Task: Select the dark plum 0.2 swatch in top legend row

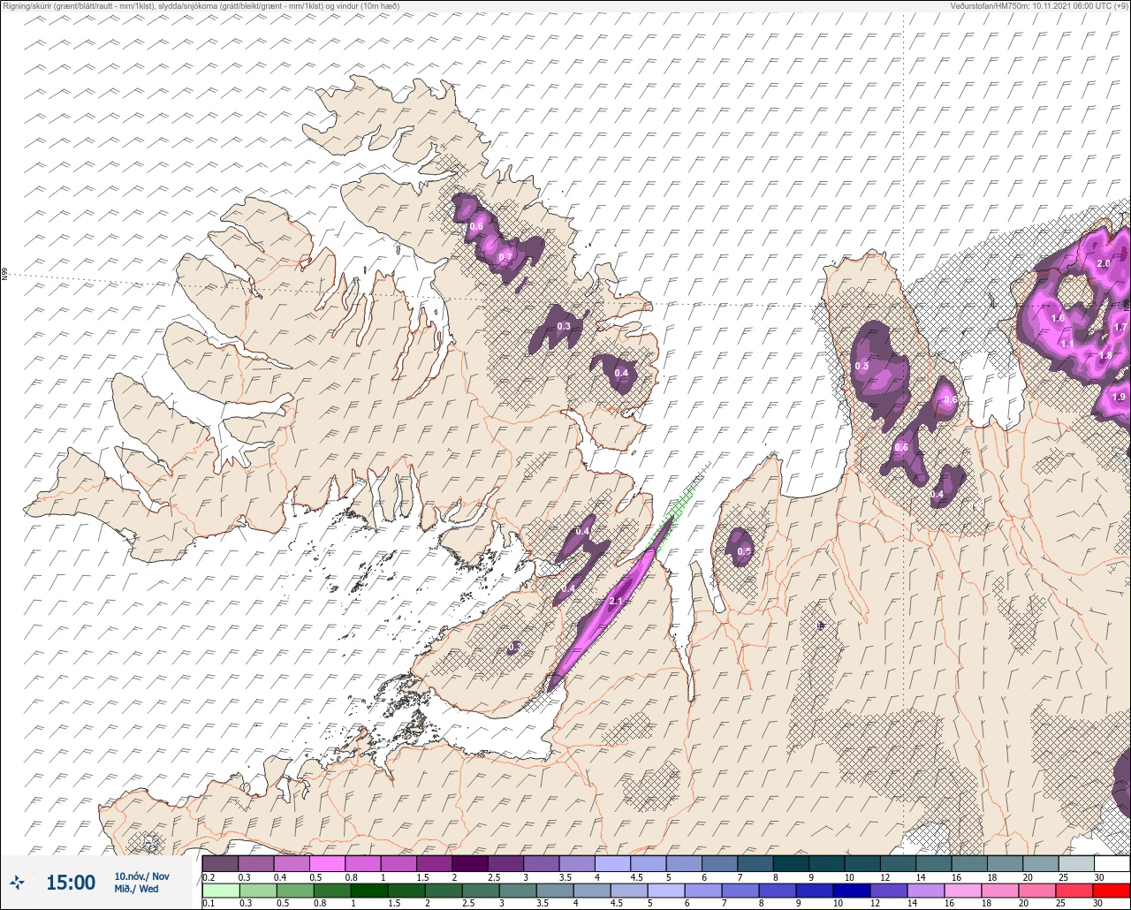Action: tap(220, 863)
